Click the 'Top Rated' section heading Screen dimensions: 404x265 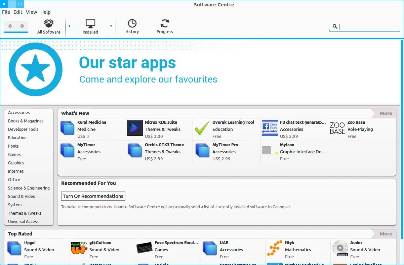[20, 234]
